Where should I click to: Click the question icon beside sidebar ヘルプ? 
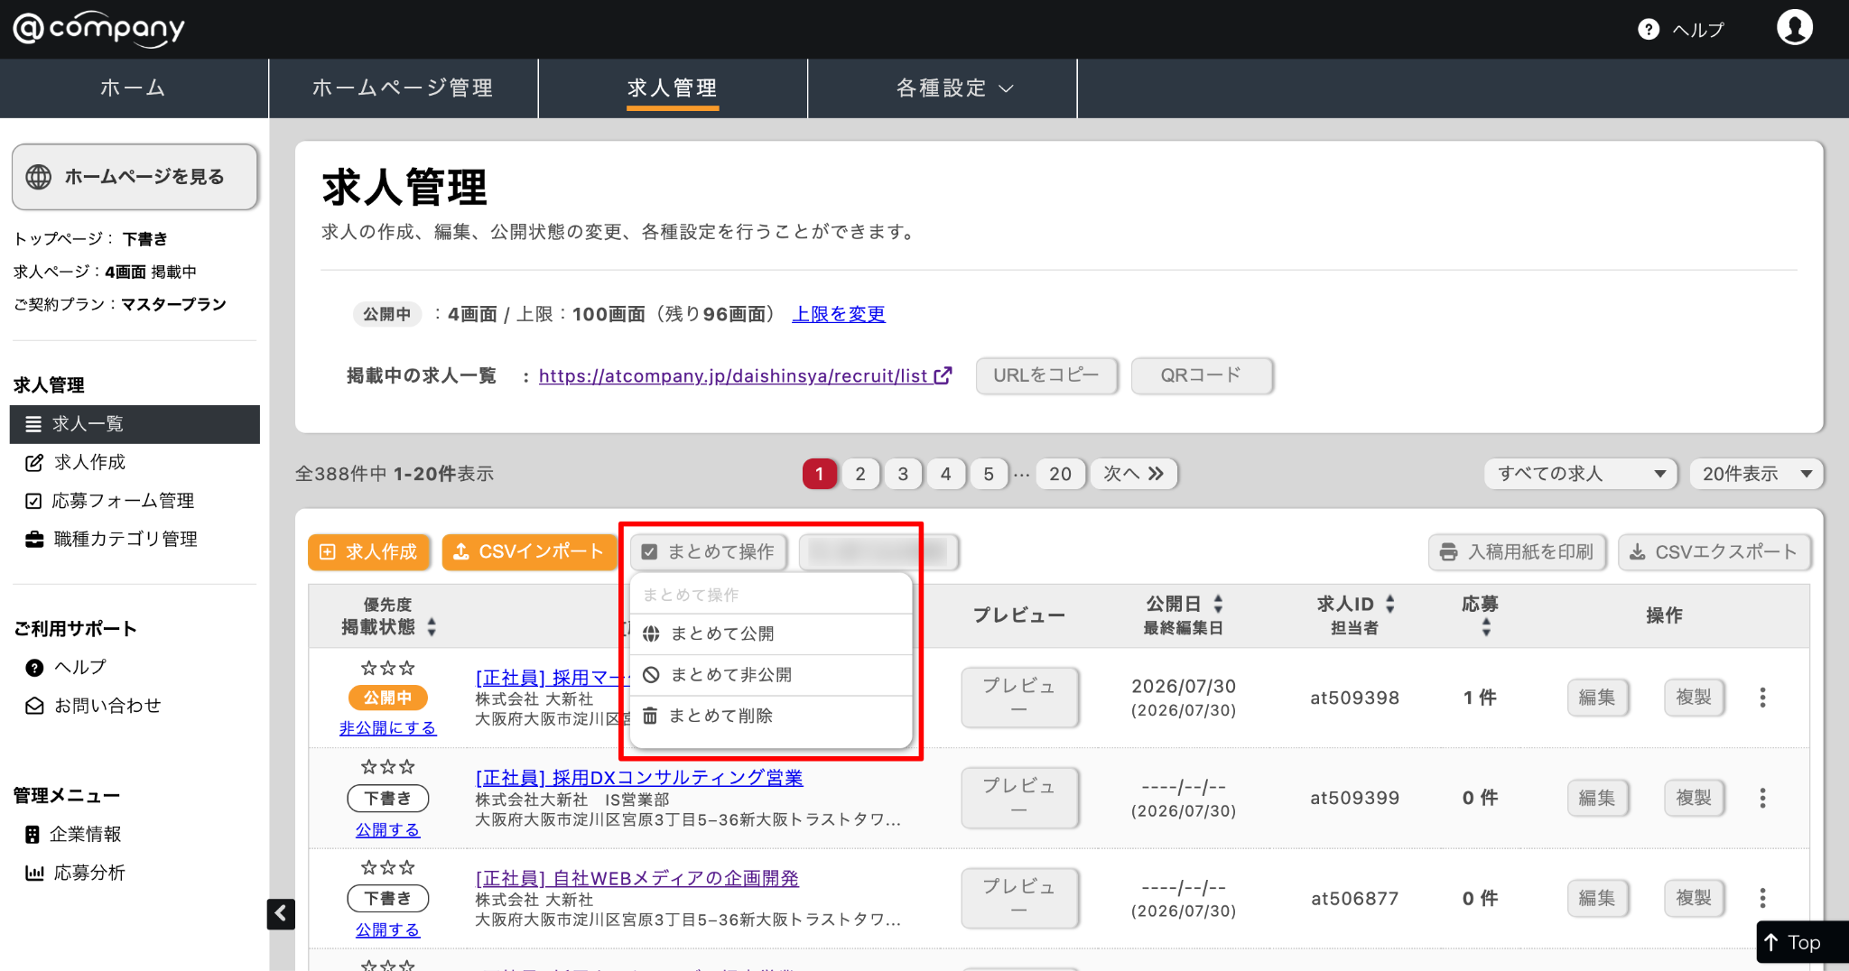click(x=34, y=668)
